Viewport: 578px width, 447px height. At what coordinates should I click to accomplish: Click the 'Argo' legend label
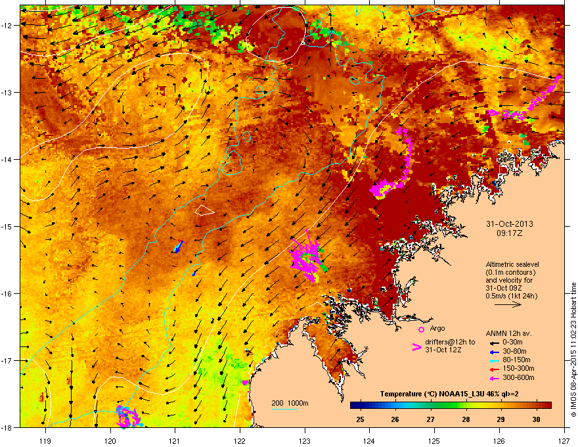coord(437,329)
